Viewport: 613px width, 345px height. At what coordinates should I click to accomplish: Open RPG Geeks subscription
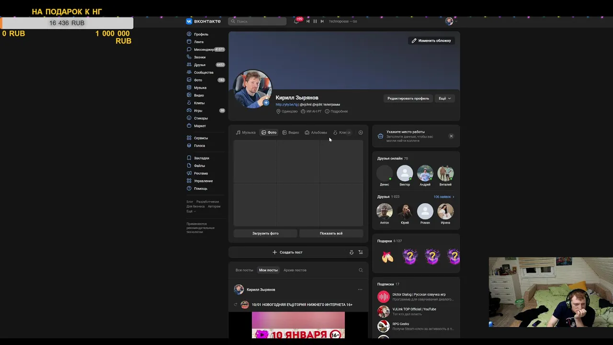[x=416, y=326]
